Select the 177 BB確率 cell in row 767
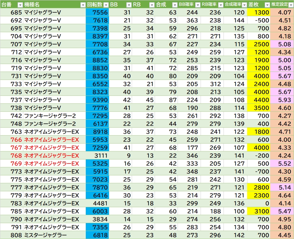Image resolution: width=294 pixels, height=239 pixels. pyautogui.click(x=189, y=147)
